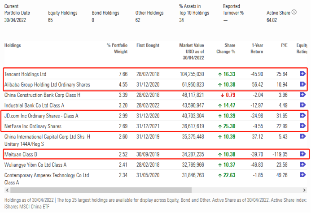Click equity rating icon for China Construction Bank

(x=302, y=95)
